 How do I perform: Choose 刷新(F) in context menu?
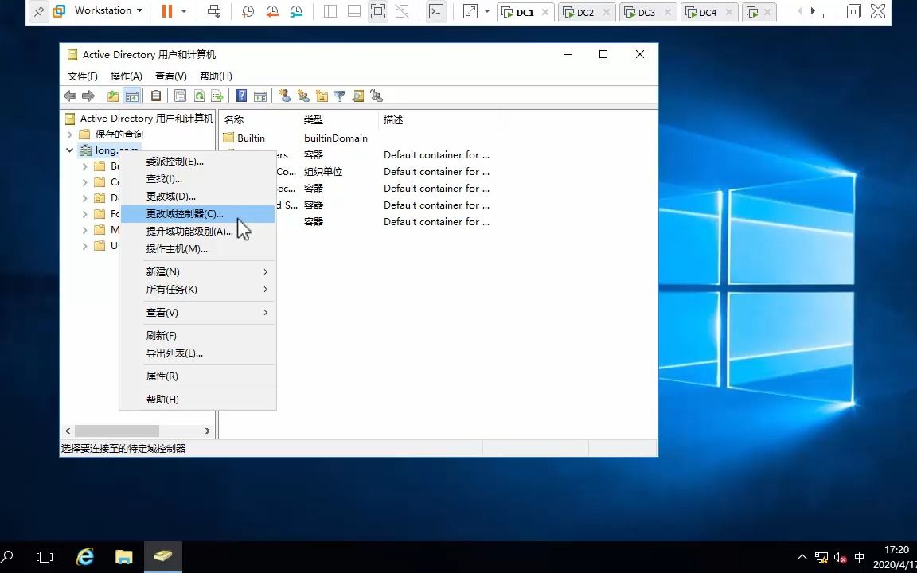coord(198,336)
